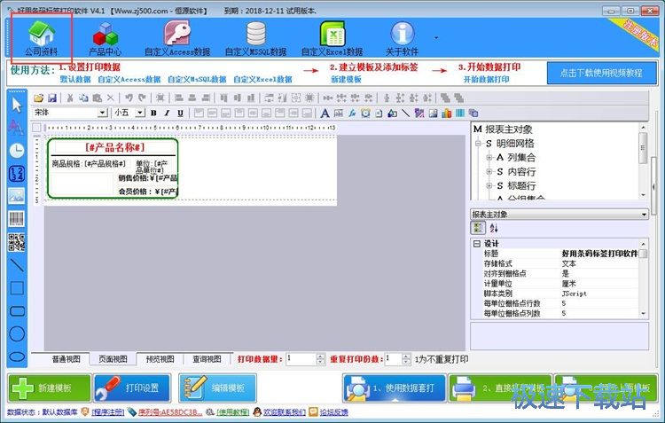
Task: Select the diagonal line drawing tool
Action: point(17,264)
